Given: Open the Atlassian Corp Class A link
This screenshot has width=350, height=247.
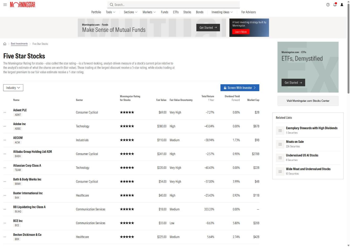Looking at the screenshot, I should [27, 165].
